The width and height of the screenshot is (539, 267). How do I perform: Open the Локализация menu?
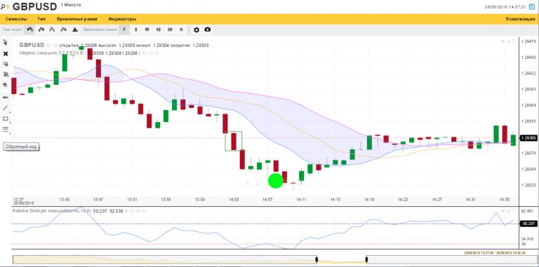[520, 19]
